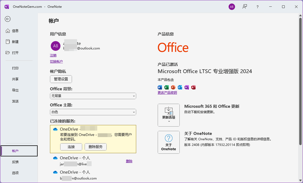Click the PowerPoint icon under product includes
Viewport: 303px width, 183px height.
click(173, 87)
